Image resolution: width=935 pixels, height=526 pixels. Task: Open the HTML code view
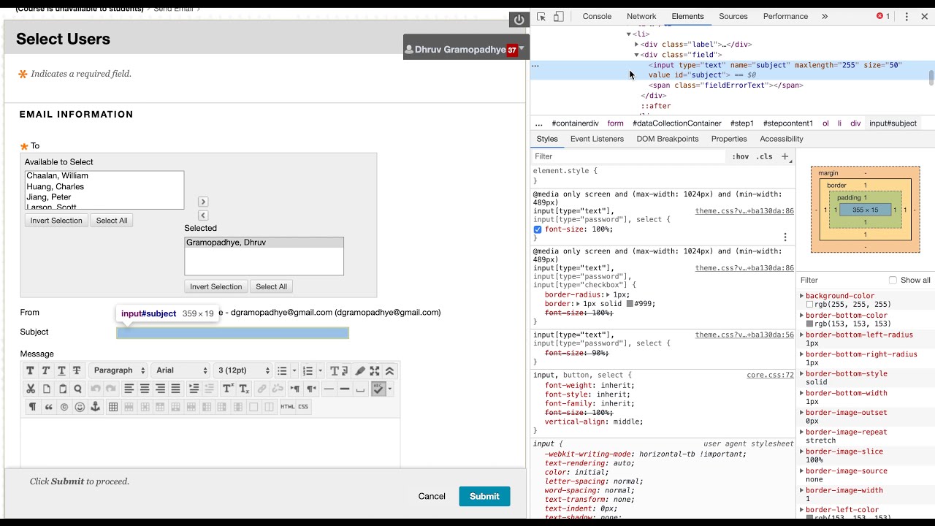[x=288, y=407]
